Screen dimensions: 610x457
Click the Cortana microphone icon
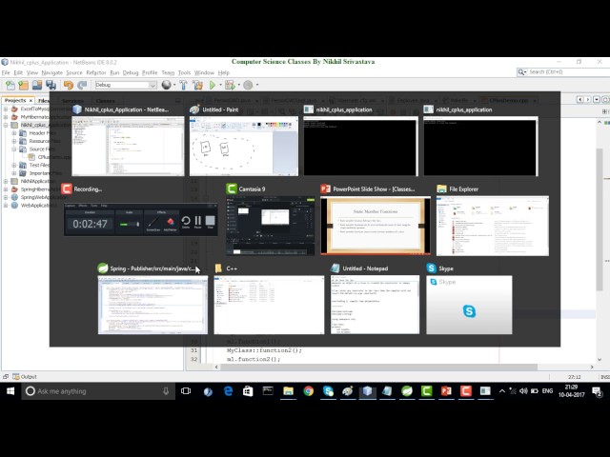point(166,391)
